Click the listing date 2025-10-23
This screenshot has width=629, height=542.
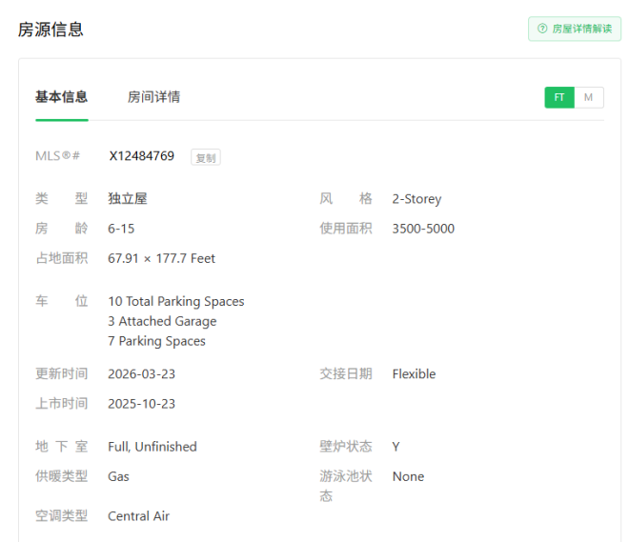point(141,404)
